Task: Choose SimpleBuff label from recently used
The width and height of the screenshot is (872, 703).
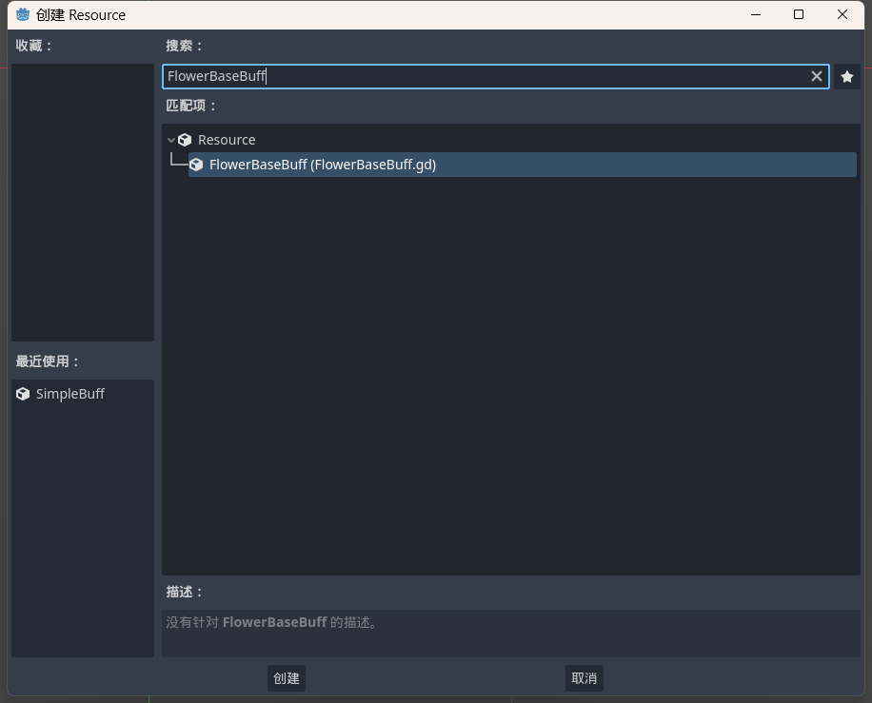Action: pos(70,394)
